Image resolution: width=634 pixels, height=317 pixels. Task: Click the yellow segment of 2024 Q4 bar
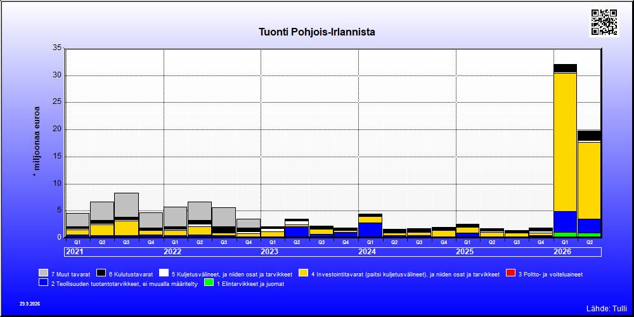pyautogui.click(x=444, y=234)
